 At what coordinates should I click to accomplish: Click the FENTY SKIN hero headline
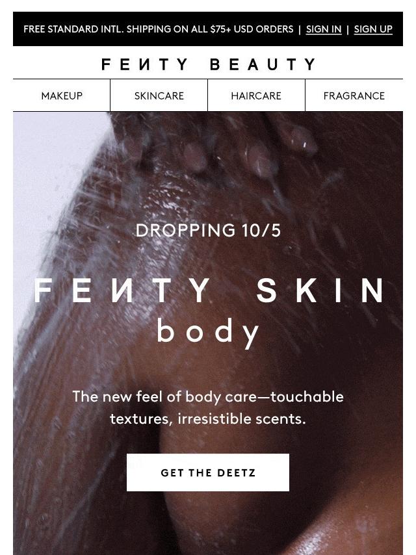[x=208, y=290]
